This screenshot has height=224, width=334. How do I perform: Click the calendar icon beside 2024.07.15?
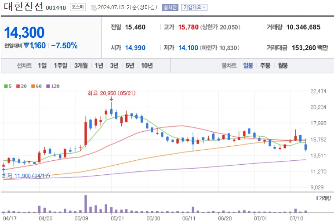click(94, 8)
